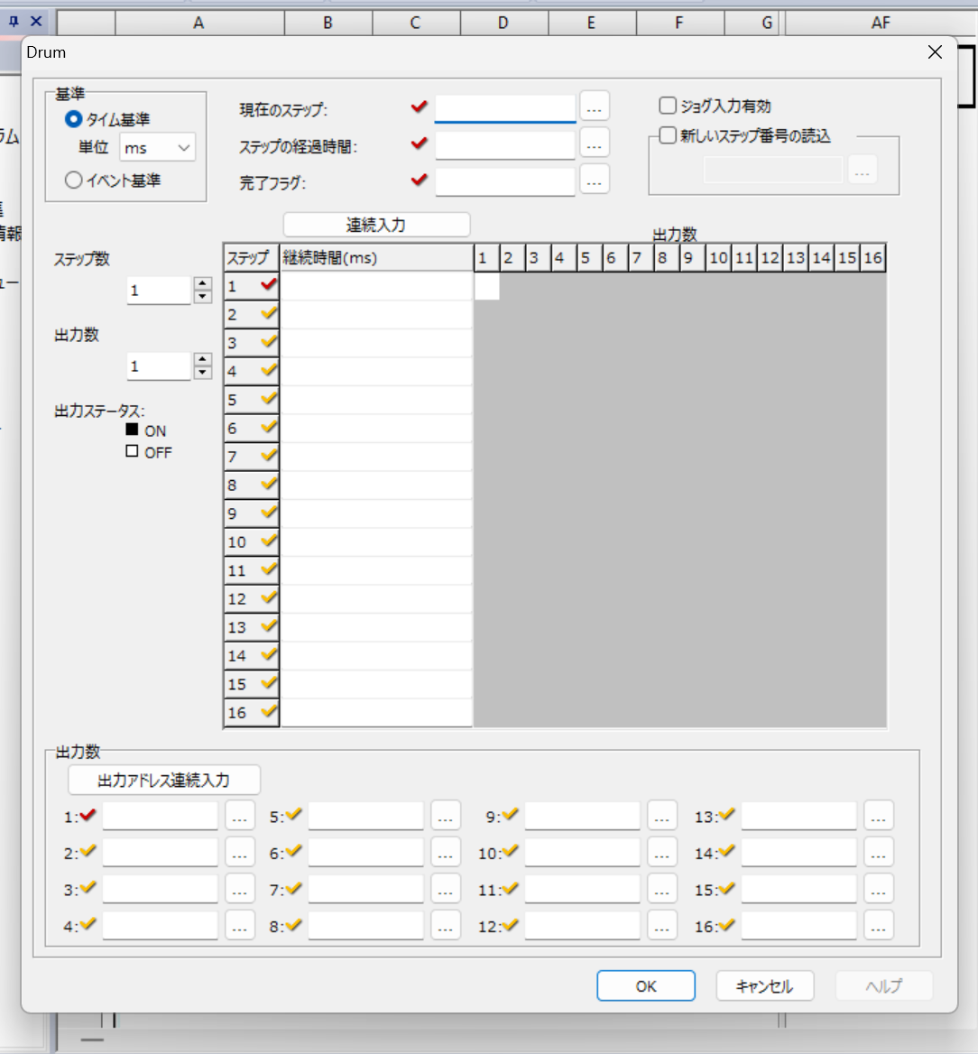978x1054 pixels.
Task: Open browse button for output address 1
Action: [240, 817]
